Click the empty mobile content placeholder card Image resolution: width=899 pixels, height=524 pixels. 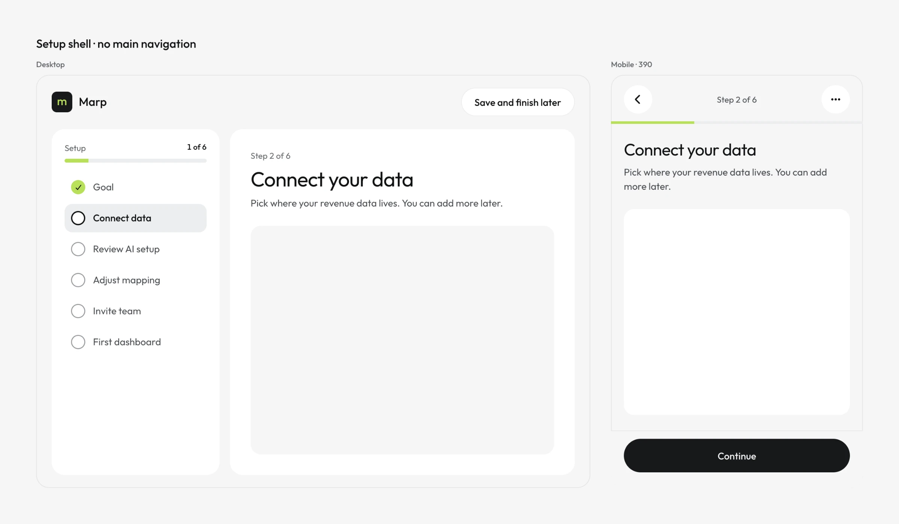pyautogui.click(x=736, y=312)
